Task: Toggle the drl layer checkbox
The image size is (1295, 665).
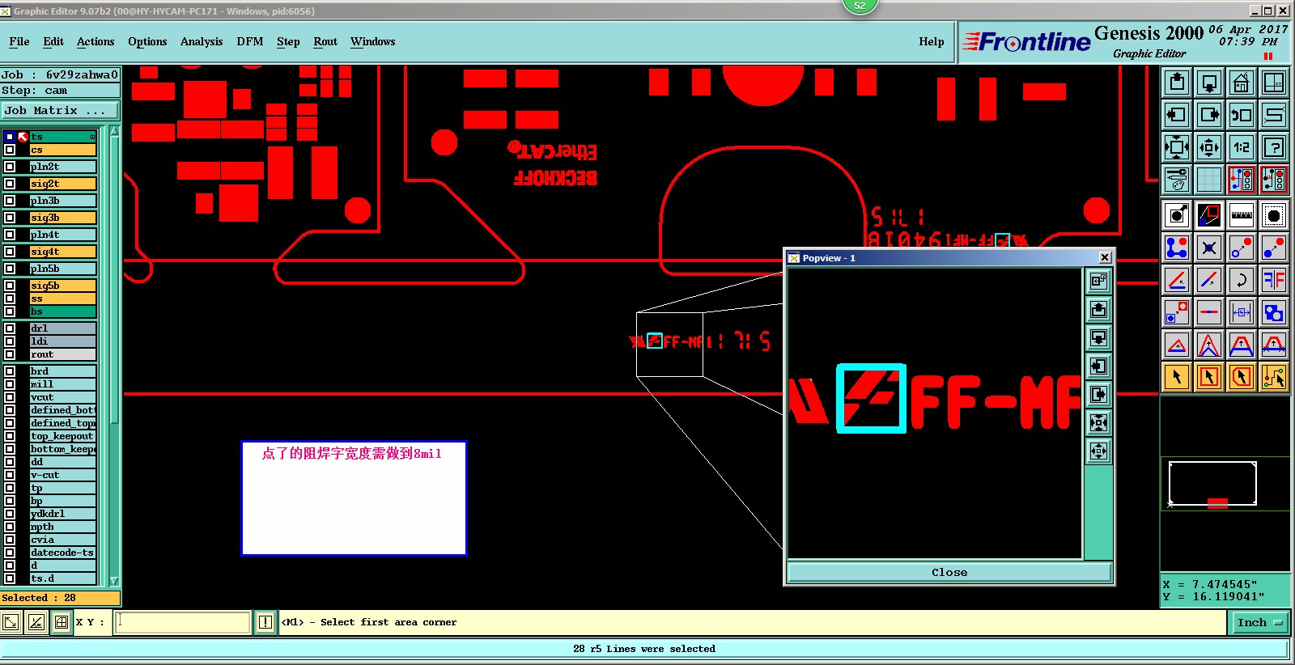Action: 10,328
